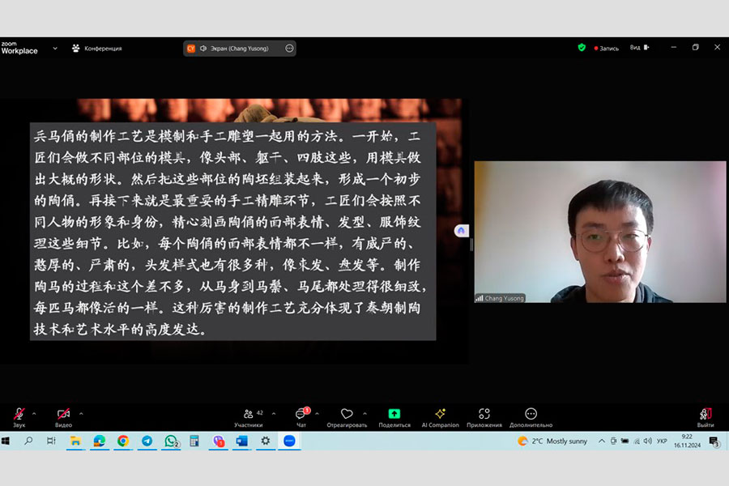729x486 pixels.
Task: Open File Explorer from taskbar
Action: (75, 441)
